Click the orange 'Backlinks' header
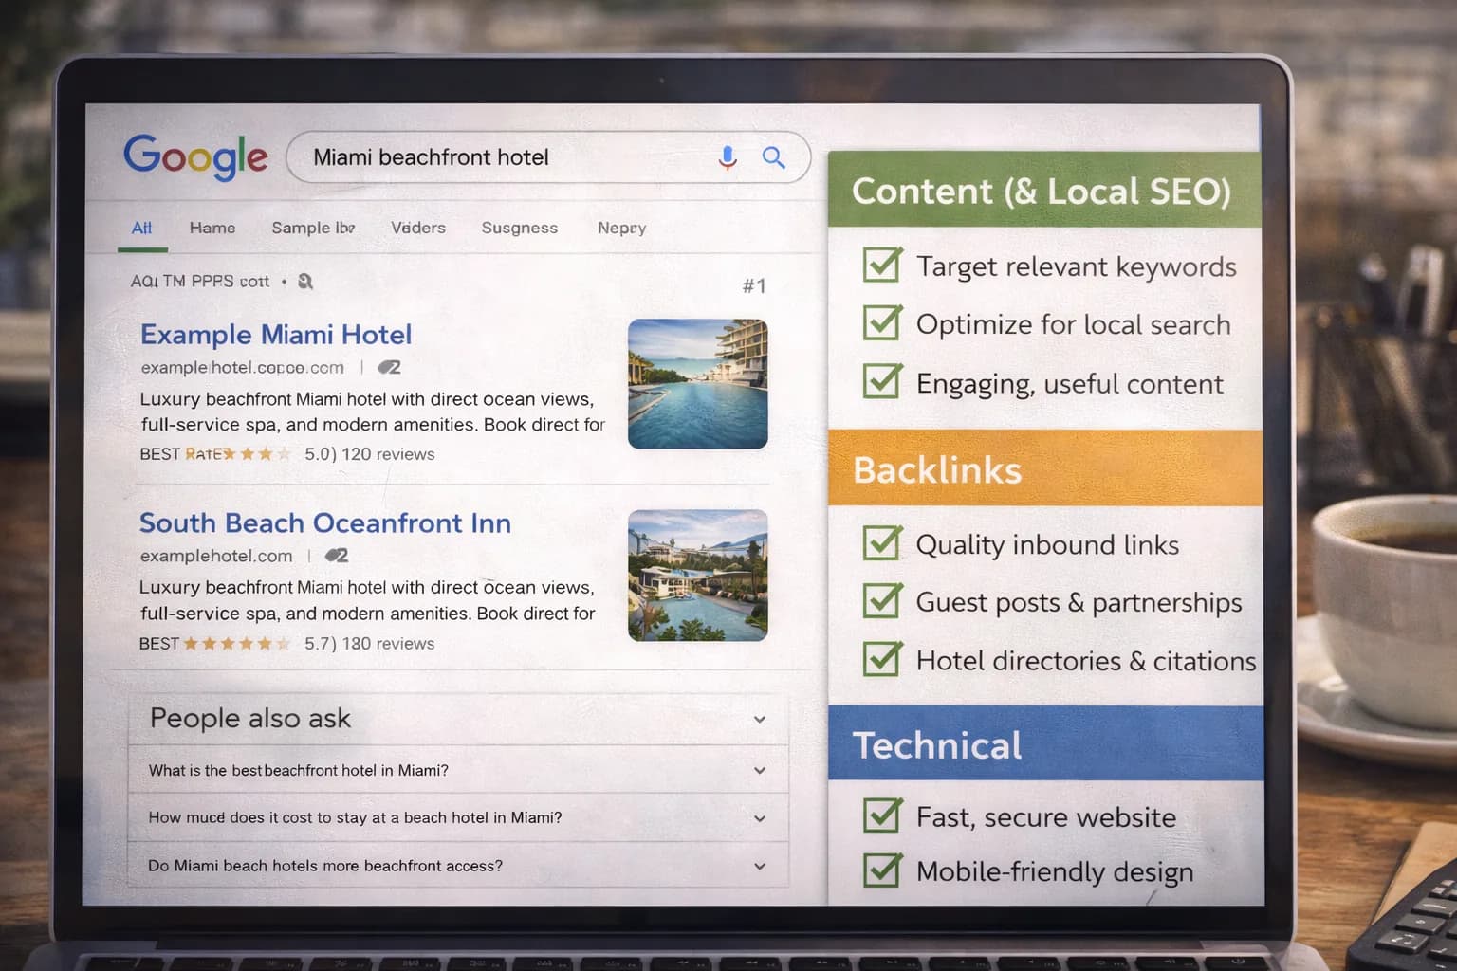The width and height of the screenshot is (1457, 971). coord(1045,468)
